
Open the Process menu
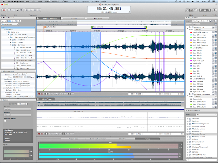point(56,1)
